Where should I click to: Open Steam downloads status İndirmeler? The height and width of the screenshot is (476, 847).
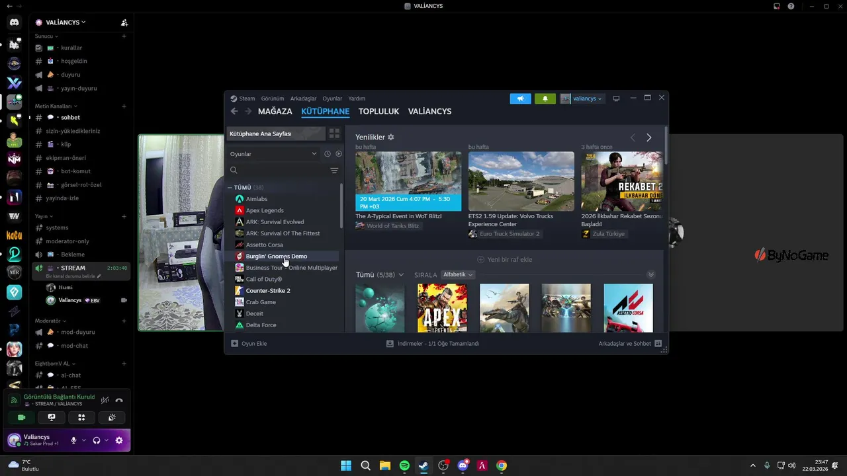433,344
